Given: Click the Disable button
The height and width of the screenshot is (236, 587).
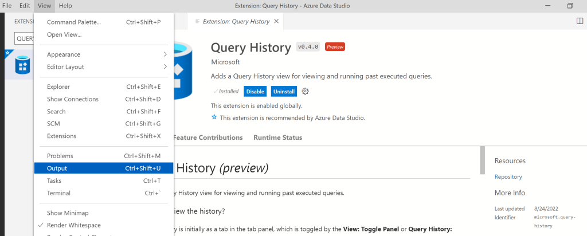Looking at the screenshot, I should pos(255,92).
